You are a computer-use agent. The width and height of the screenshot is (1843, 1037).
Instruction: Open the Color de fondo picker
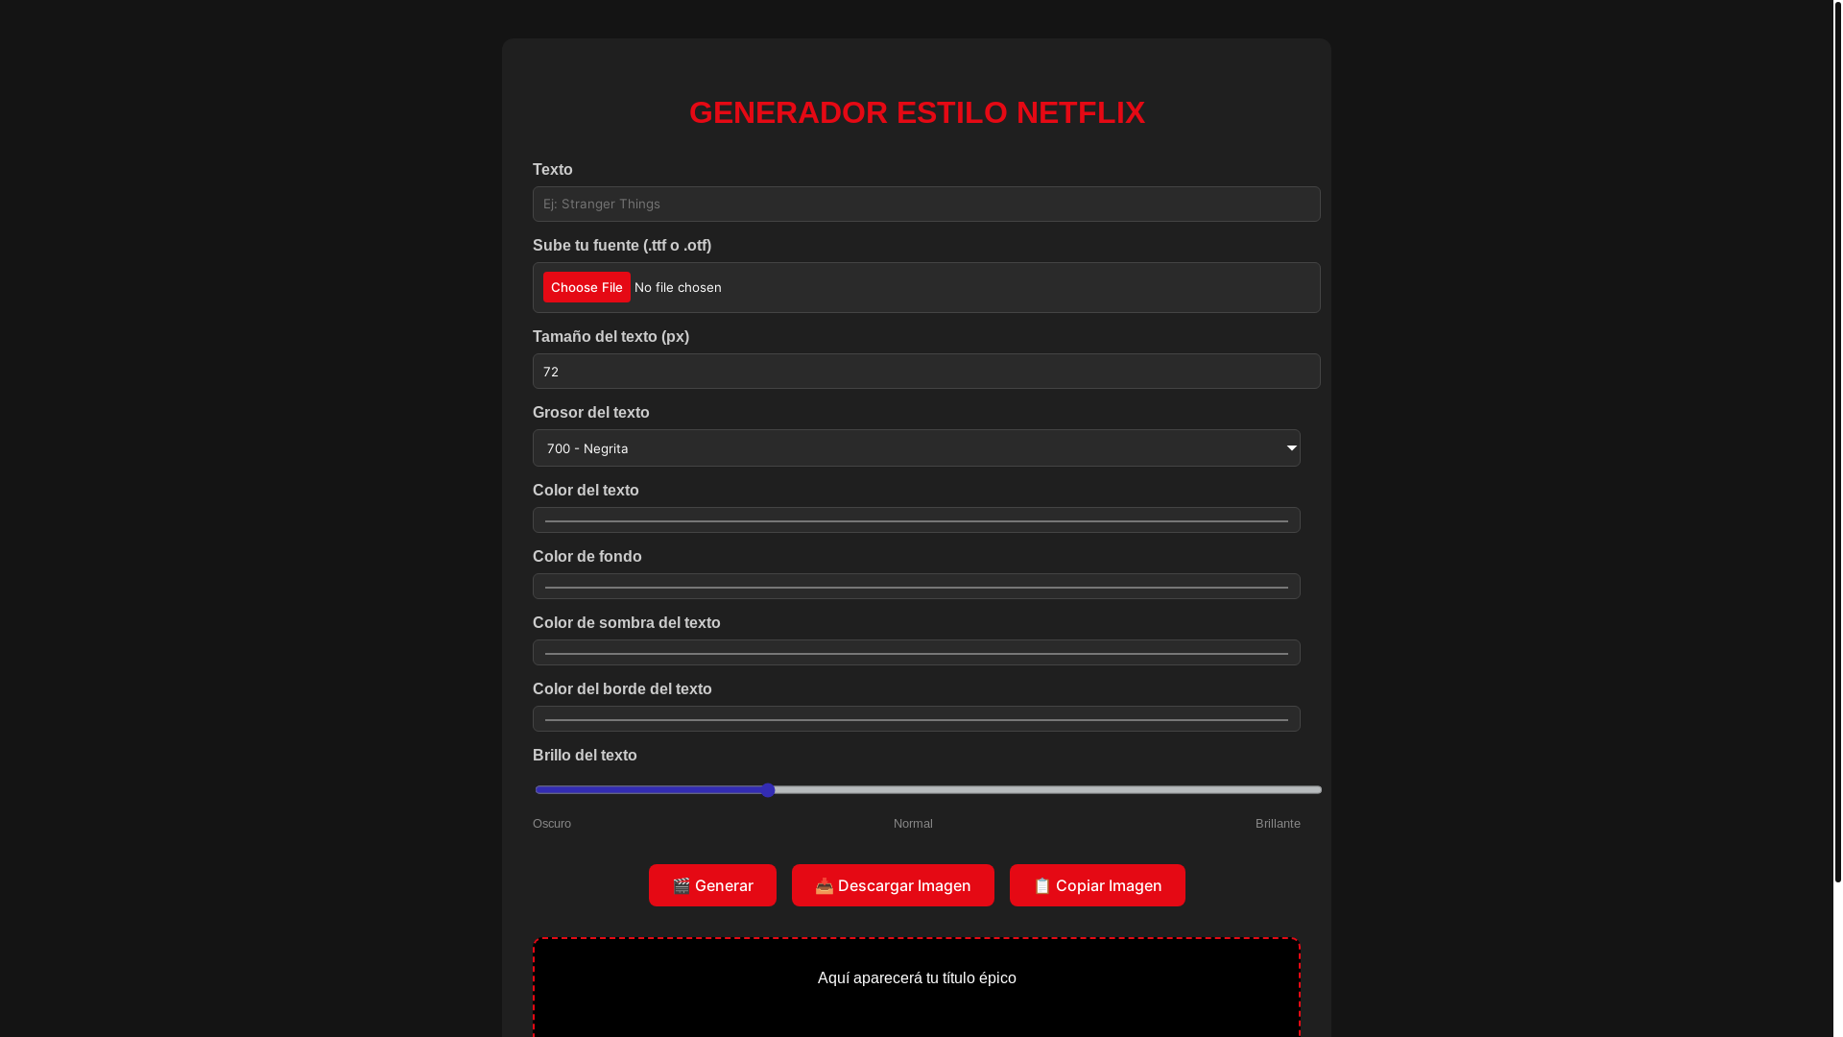pyautogui.click(x=917, y=587)
